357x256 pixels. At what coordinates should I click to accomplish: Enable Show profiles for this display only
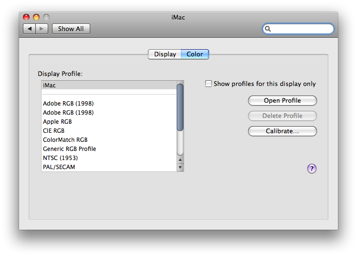tap(208, 84)
